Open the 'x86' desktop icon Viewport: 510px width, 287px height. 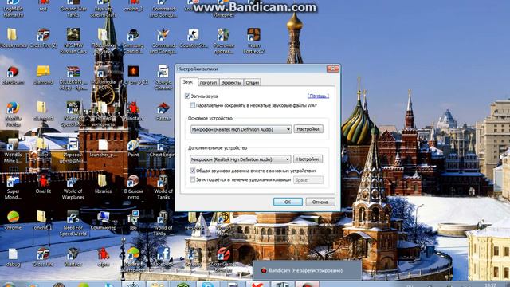(x=133, y=221)
